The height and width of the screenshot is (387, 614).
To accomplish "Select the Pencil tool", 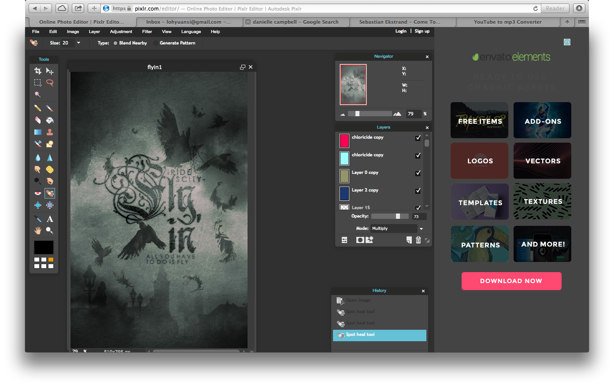I will tap(38, 108).
